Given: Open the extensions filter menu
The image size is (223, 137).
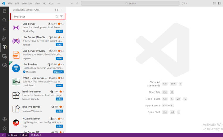Looking at the screenshot, I should 61,16.
